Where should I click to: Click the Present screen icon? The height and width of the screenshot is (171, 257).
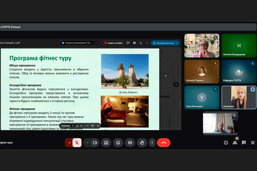coord(106,142)
